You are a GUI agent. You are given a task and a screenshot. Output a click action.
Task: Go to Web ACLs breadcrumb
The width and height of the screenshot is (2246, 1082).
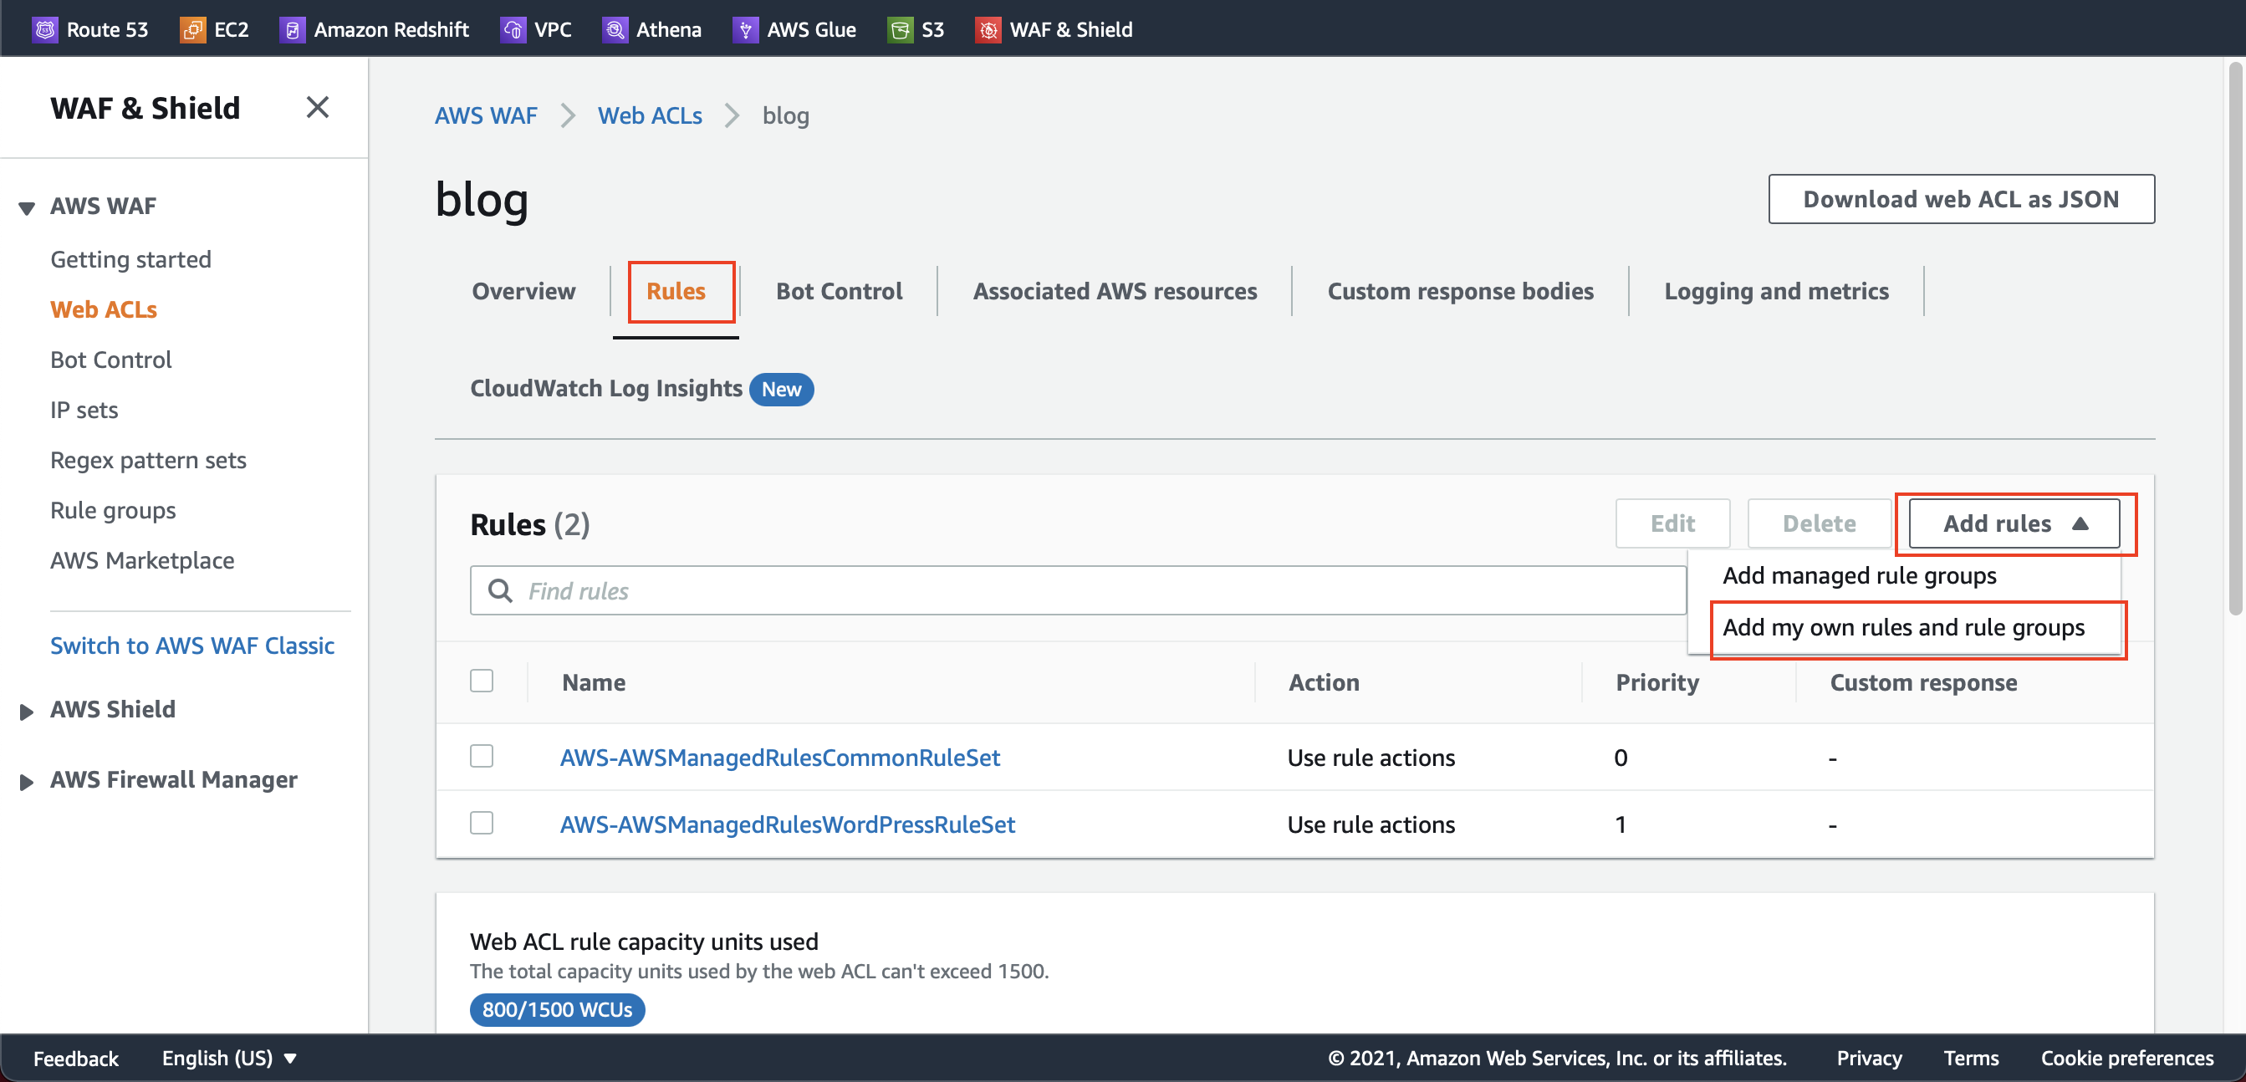tap(650, 115)
